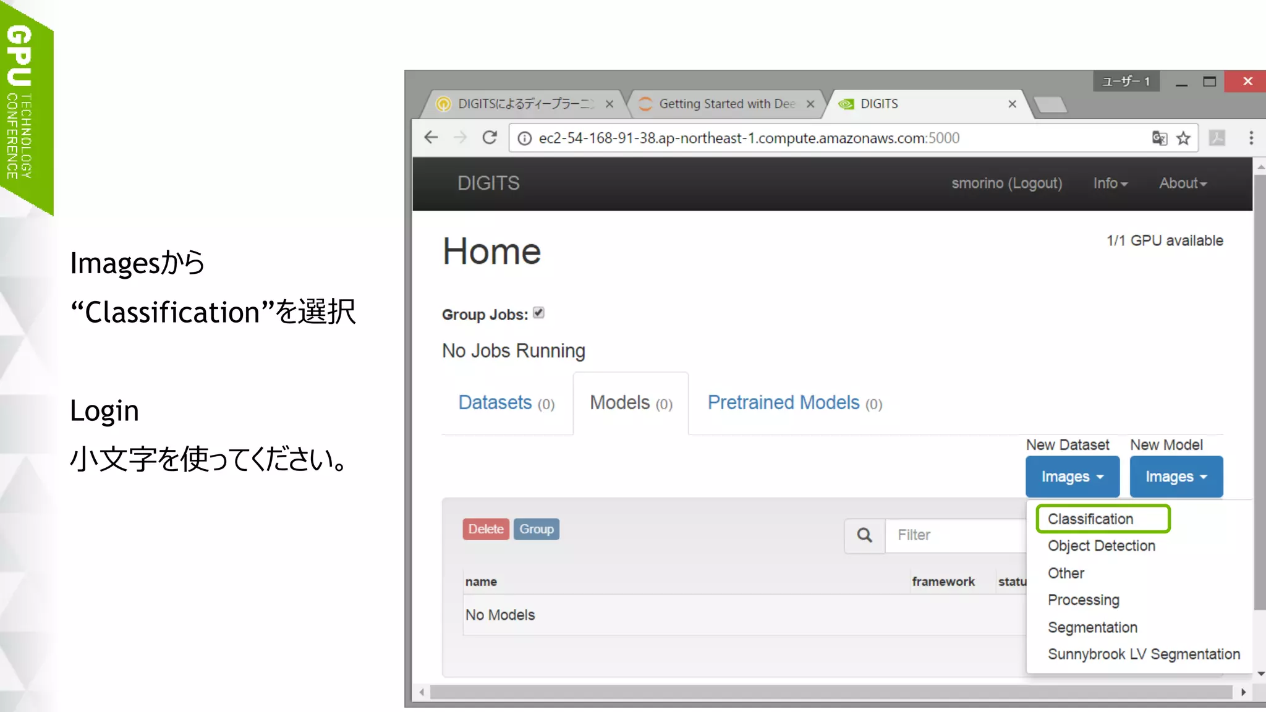Select Sunnybrook LV Segmentation entry
The image size is (1266, 712).
coord(1144,654)
